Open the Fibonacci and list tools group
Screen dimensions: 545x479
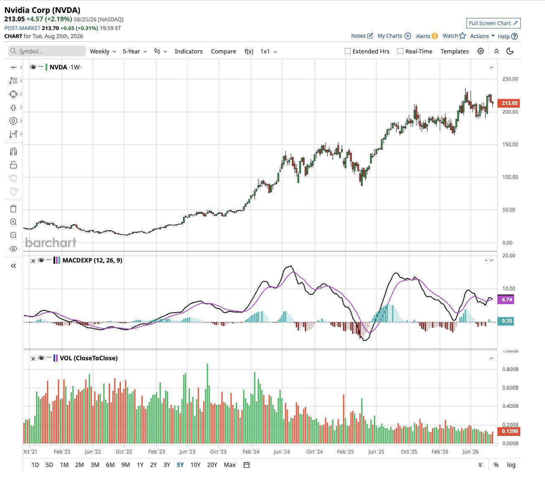pyautogui.click(x=13, y=81)
